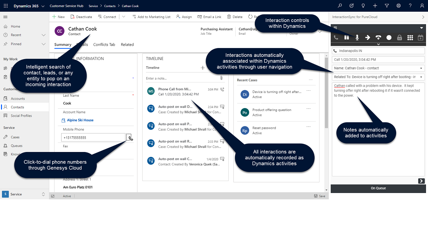Switch to the Conflicts Tab
This screenshot has width=428, height=240.
tap(104, 45)
